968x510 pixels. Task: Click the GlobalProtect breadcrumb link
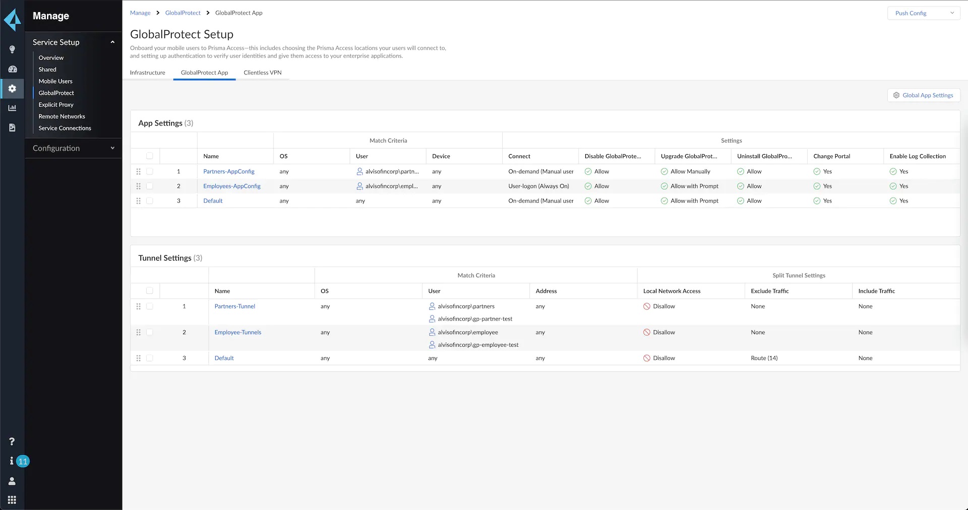[183, 13]
